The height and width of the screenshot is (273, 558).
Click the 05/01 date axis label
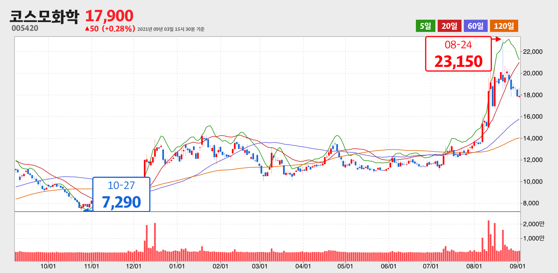[345, 266]
